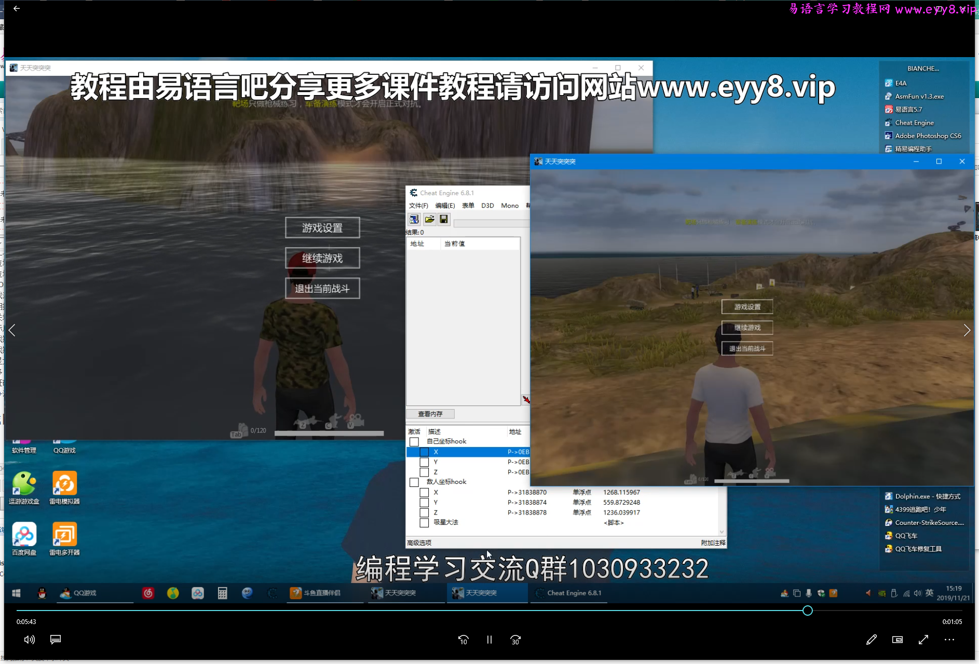Click the video seek bar handle
Viewport: 979px width, 664px height.
808,611
